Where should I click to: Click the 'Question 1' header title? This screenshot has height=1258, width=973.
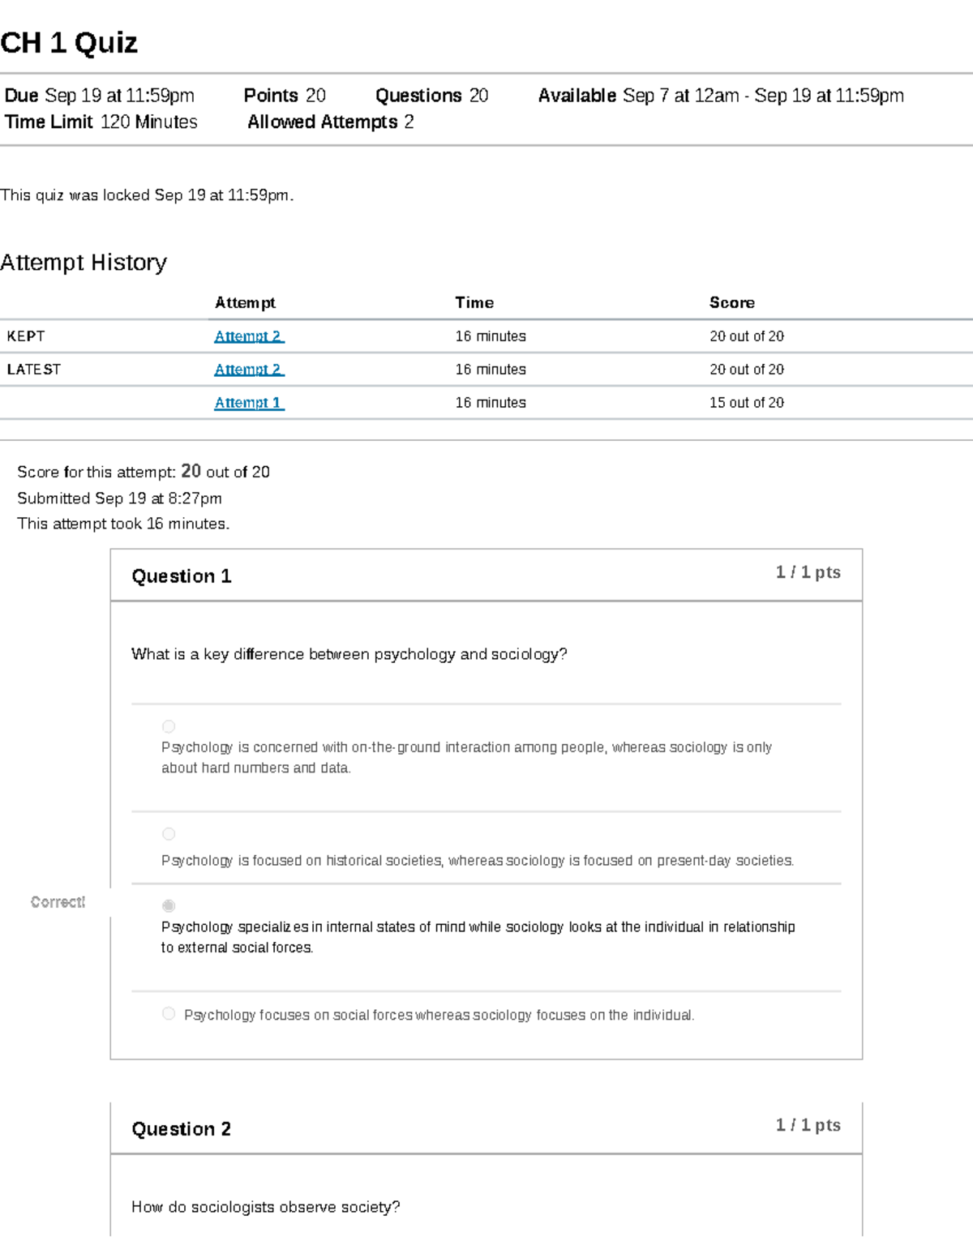(x=182, y=576)
